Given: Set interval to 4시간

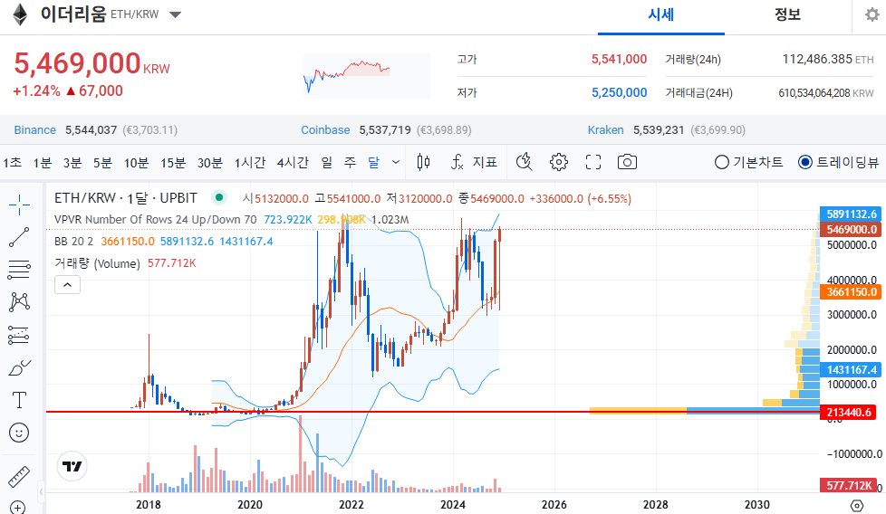Looking at the screenshot, I should tap(293, 163).
